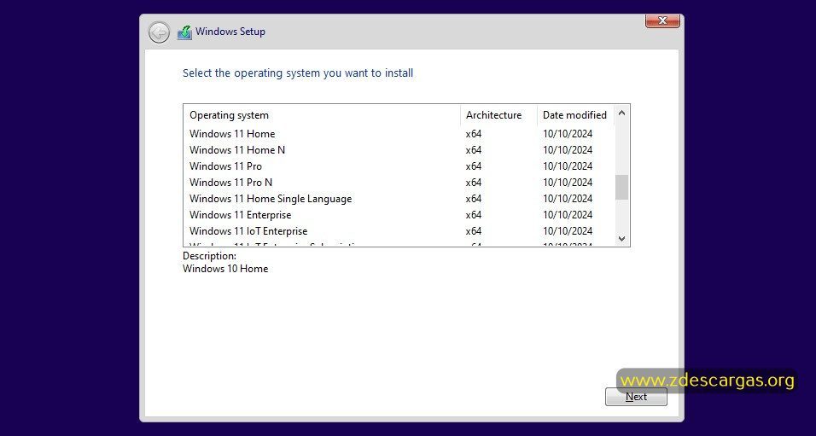Click the list scrollbar up arrow

(622, 113)
